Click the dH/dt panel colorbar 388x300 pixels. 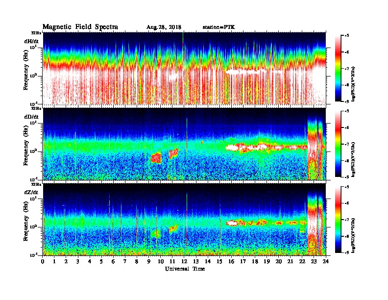(x=338, y=68)
